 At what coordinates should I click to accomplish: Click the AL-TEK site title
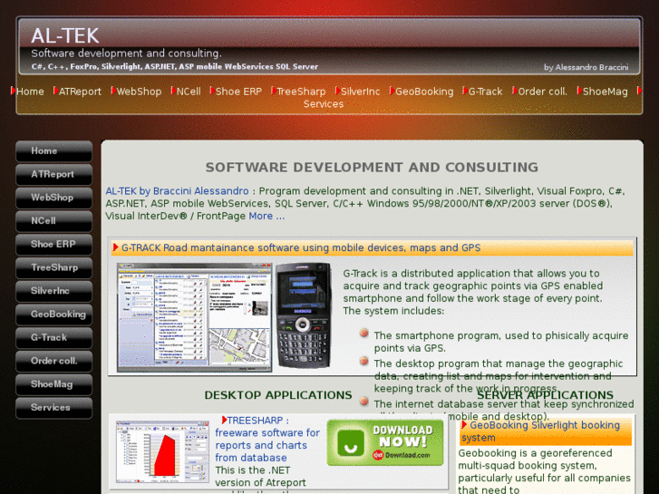click(x=65, y=35)
